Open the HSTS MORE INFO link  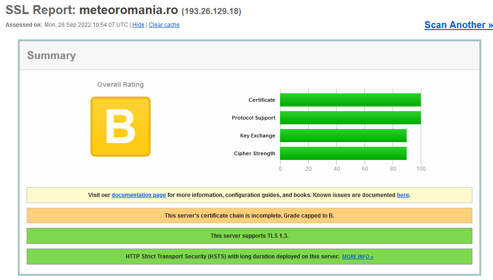point(357,257)
